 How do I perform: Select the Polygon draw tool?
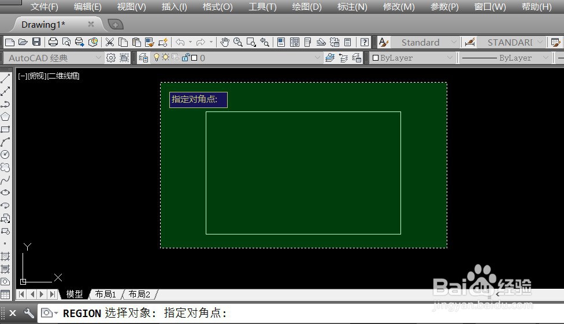pos(5,117)
